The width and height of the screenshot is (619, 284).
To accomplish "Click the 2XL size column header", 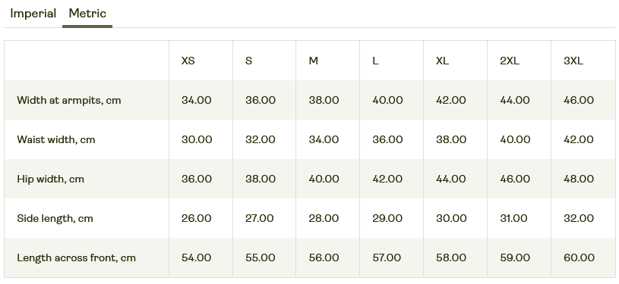I will coord(510,61).
